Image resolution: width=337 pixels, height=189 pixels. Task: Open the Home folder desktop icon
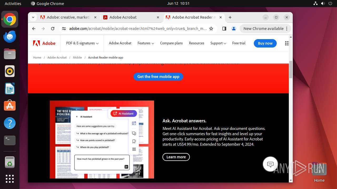(319, 172)
